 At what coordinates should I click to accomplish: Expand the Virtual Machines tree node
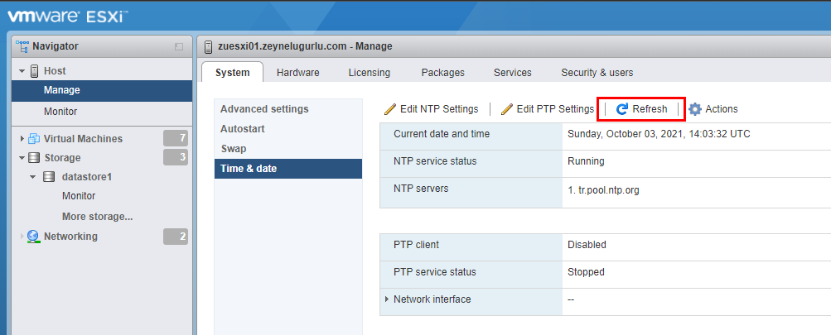click(x=22, y=139)
